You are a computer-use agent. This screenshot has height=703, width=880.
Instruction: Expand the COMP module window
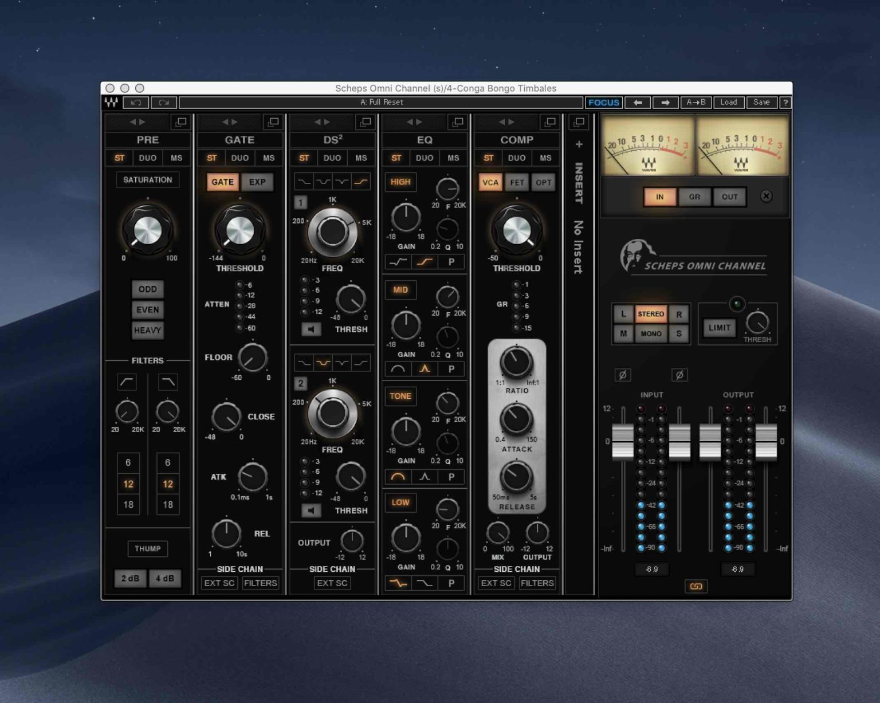[x=550, y=122]
